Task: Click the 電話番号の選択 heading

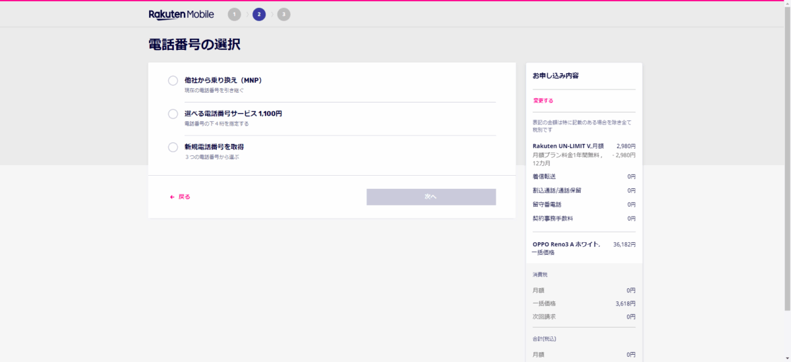Action: click(x=194, y=45)
